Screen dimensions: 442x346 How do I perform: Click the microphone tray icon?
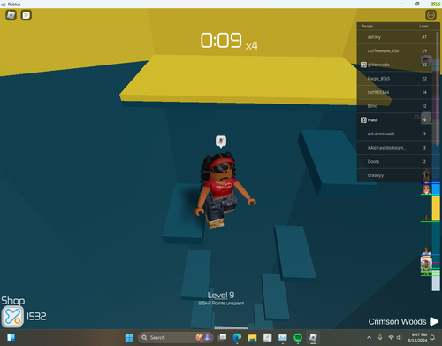coord(380,337)
